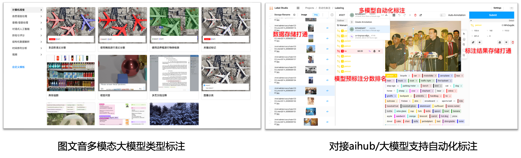Check the box for CO_train2014_0000000125 row
This screenshot has width=521, height=158.
[270, 49]
